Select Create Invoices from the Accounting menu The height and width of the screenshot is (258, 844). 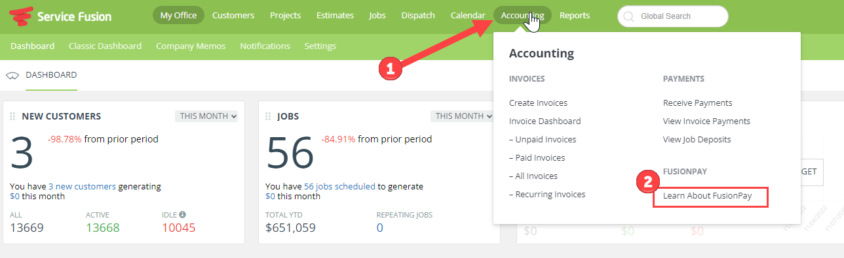(x=538, y=103)
